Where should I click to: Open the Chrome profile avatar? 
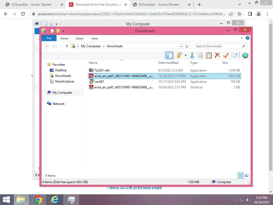coord(259,14)
